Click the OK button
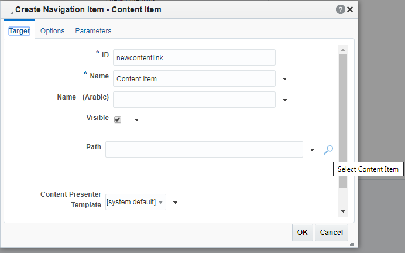Image resolution: width=405 pixels, height=253 pixels. pos(303,233)
